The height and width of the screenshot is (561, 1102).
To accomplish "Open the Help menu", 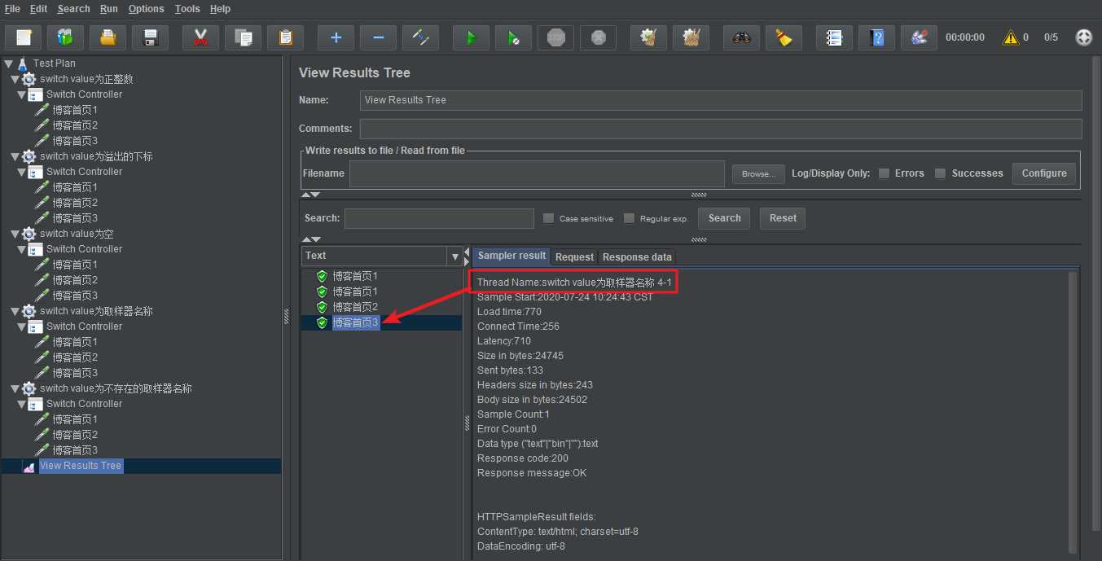I will pos(220,9).
